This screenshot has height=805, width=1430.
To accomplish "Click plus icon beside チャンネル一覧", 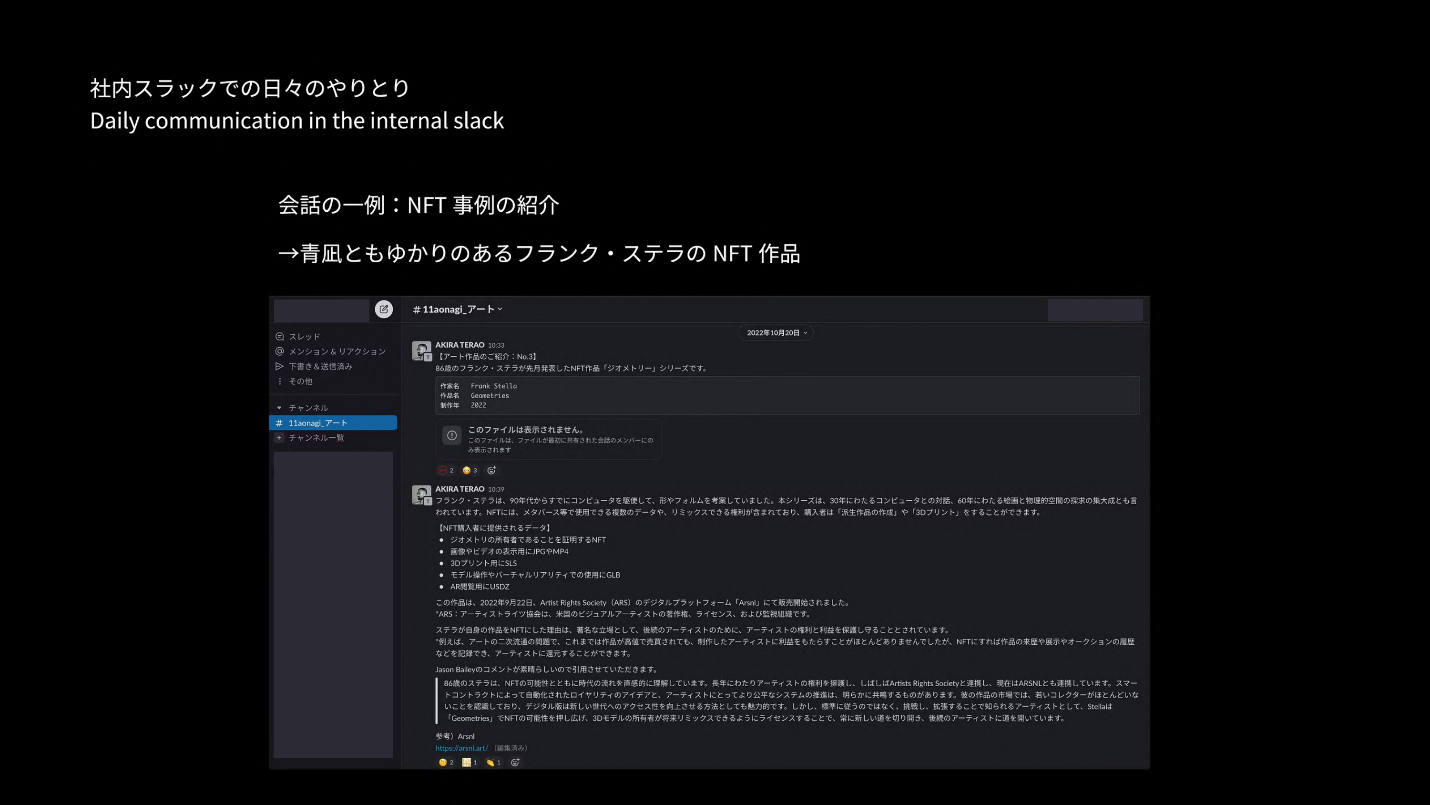I will tap(279, 438).
